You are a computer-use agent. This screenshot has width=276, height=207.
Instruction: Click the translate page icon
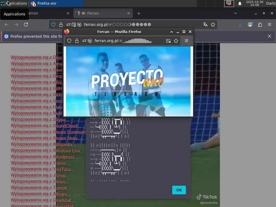click(x=205, y=25)
